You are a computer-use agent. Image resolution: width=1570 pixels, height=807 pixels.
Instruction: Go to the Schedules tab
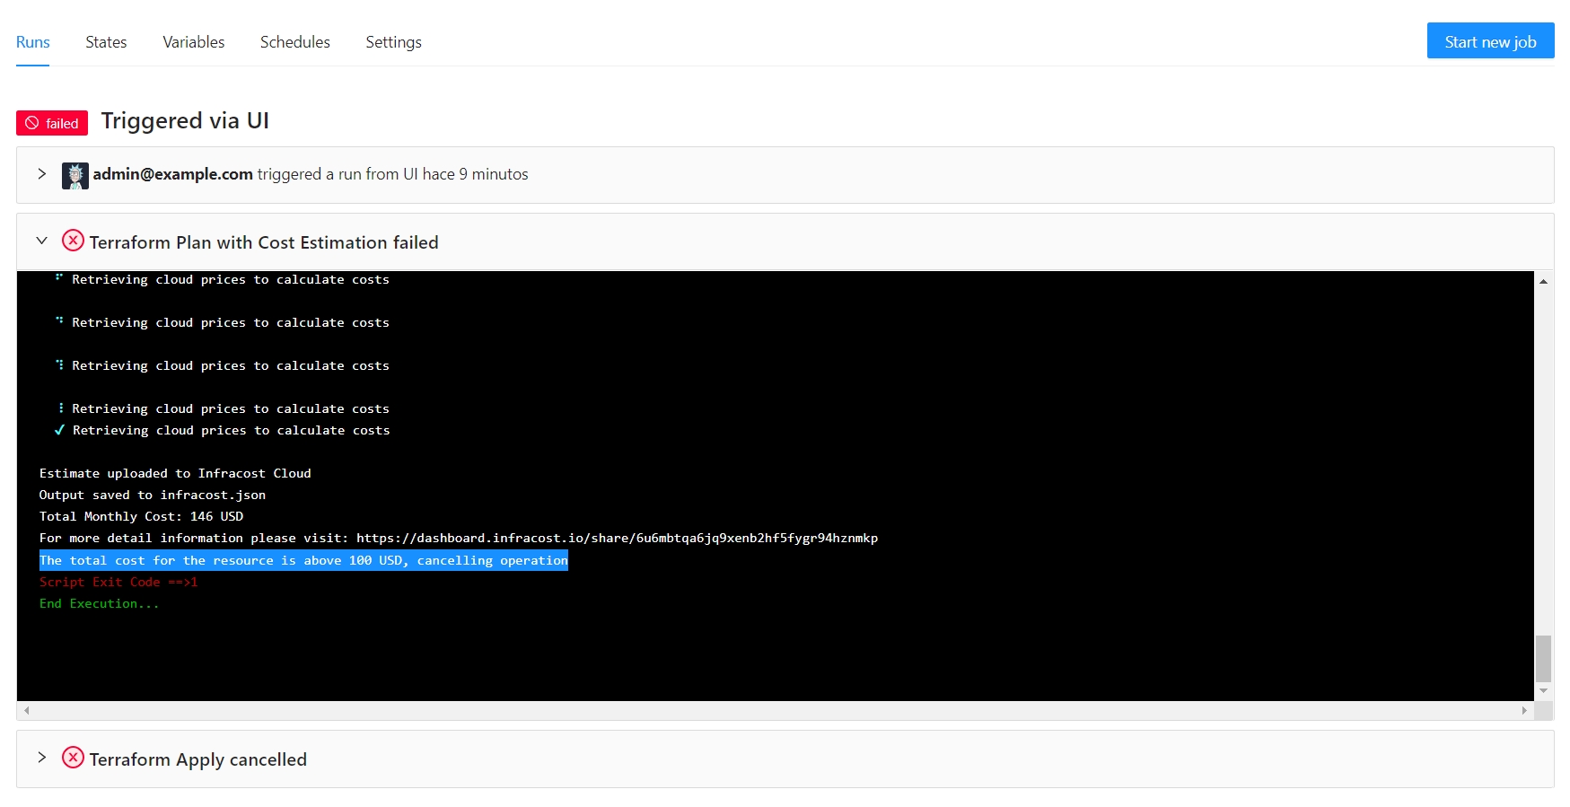294,42
